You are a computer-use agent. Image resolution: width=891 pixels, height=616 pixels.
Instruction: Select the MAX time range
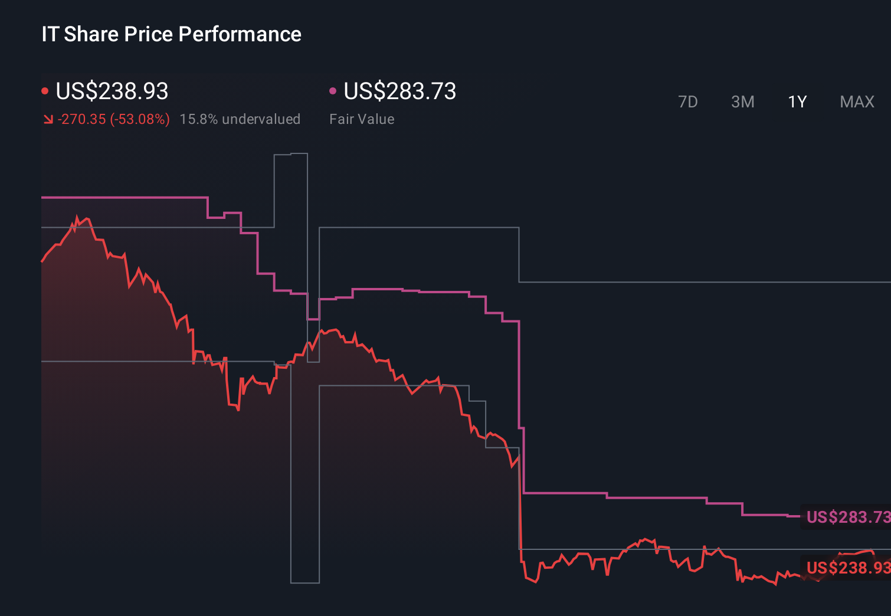coord(856,101)
